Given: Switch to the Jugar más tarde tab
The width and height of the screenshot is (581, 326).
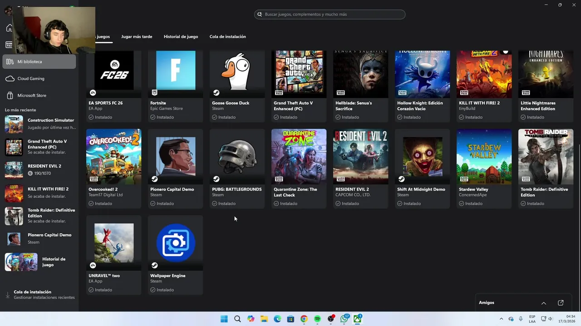Looking at the screenshot, I should click(137, 37).
